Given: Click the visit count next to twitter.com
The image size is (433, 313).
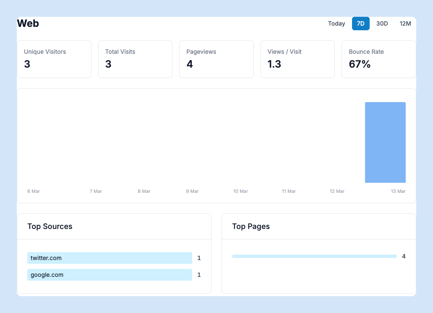Looking at the screenshot, I should tap(199, 258).
